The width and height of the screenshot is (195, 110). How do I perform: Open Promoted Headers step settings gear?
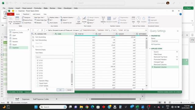point(177,59)
